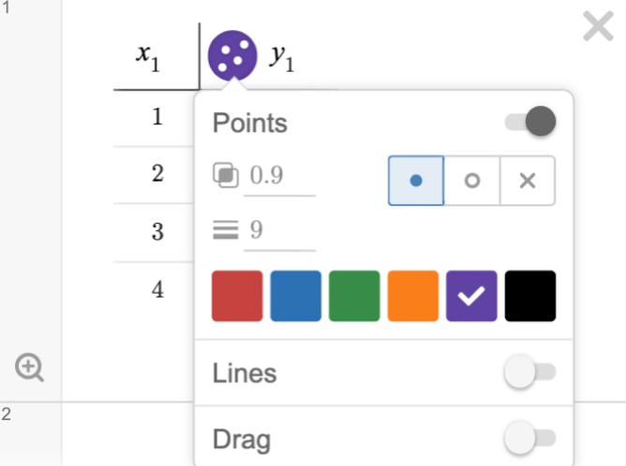Toggle the Points switch off

(530, 122)
